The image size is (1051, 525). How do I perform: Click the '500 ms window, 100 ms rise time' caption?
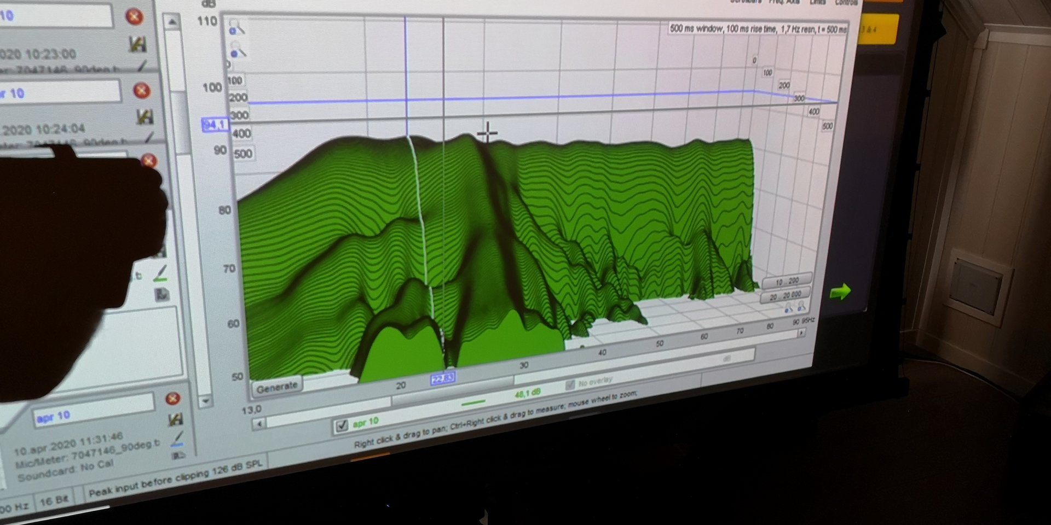[758, 28]
